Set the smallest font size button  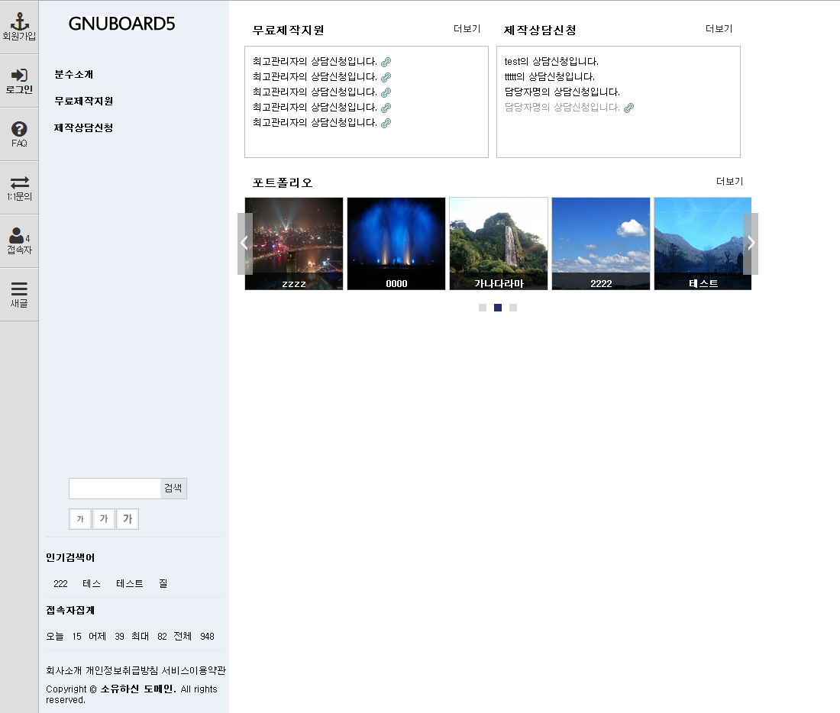tap(80, 519)
